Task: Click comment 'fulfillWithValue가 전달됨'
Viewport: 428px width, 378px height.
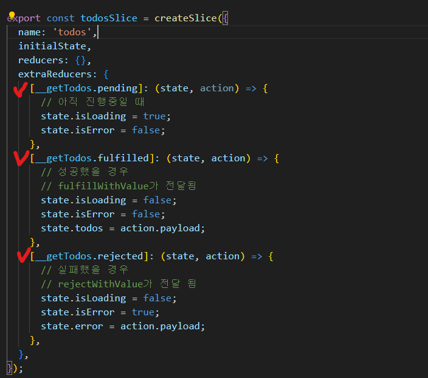Action: click(127, 186)
